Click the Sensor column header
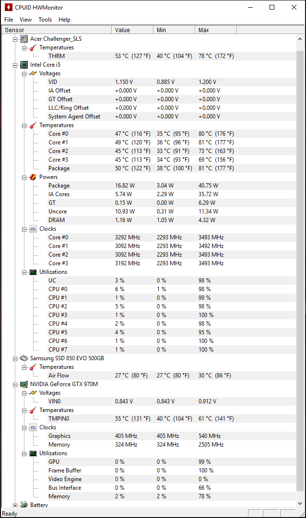Screen dimensions: 306x518 57,30
